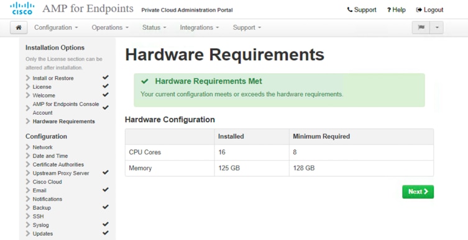This screenshot has height=240, width=468.
Task: Log out using the Logout link
Action: tap(430, 10)
